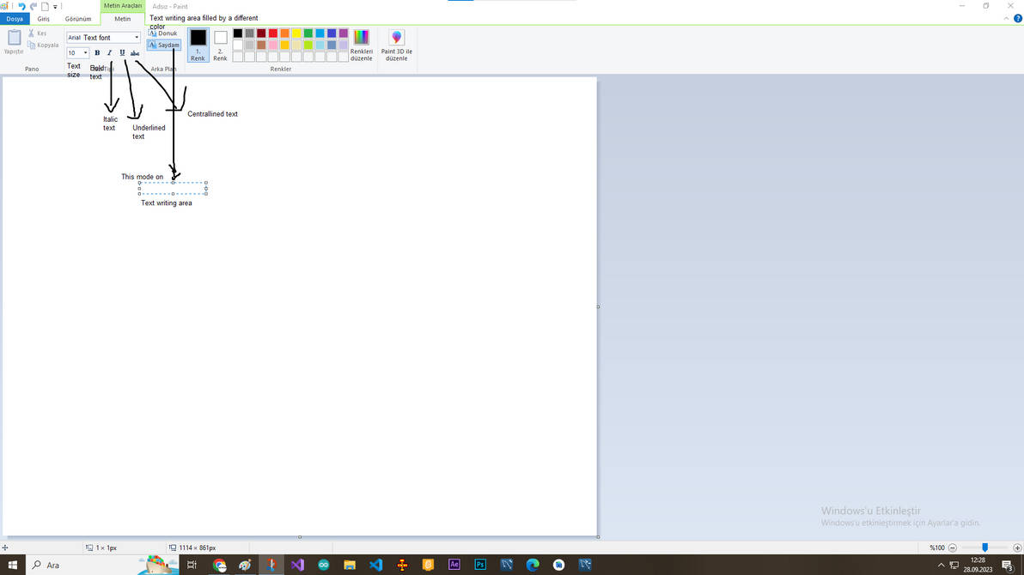
Task: Apply strikethrough formatting
Action: point(135,52)
